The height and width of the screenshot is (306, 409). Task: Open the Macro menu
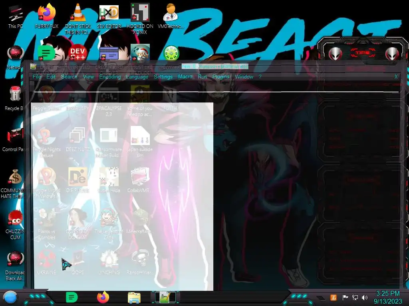pos(185,76)
